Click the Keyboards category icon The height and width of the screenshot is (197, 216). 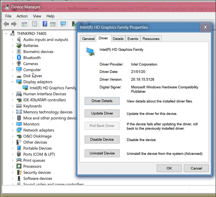point(19,106)
